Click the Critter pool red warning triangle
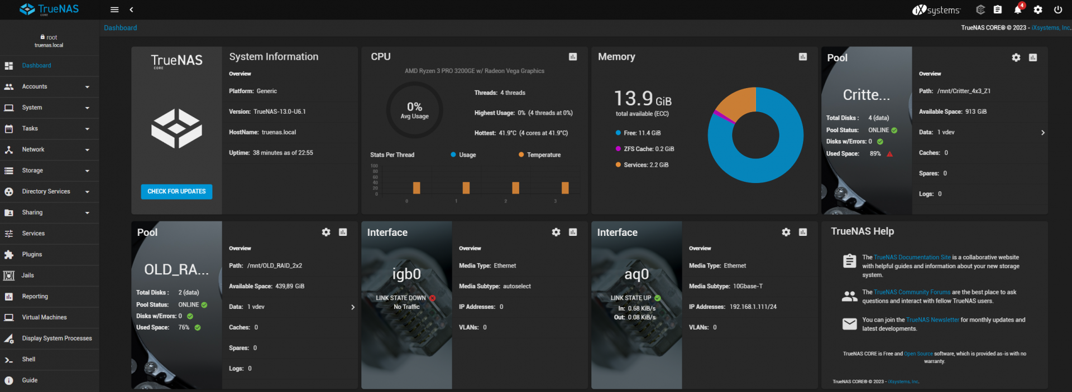This screenshot has height=392, width=1072. click(x=889, y=154)
